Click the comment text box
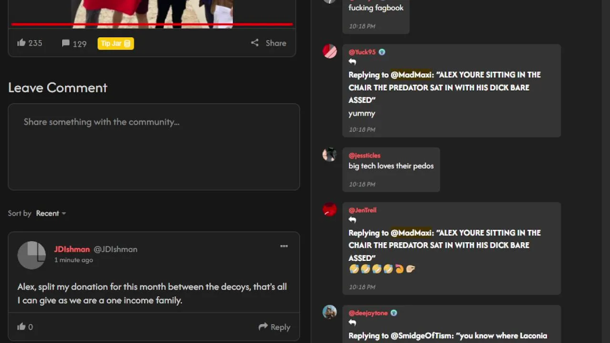The width and height of the screenshot is (610, 343). (154, 147)
